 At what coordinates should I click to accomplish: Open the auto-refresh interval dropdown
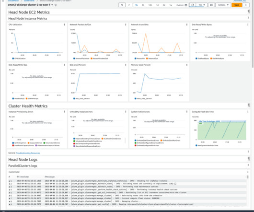[202, 5]
